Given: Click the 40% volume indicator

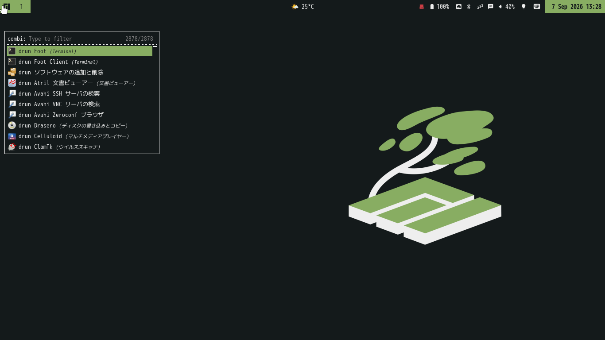Looking at the screenshot, I should click(506, 7).
